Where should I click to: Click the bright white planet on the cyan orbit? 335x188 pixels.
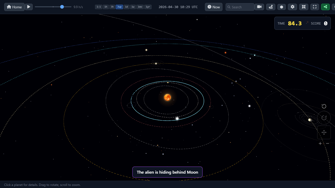tap(177, 119)
